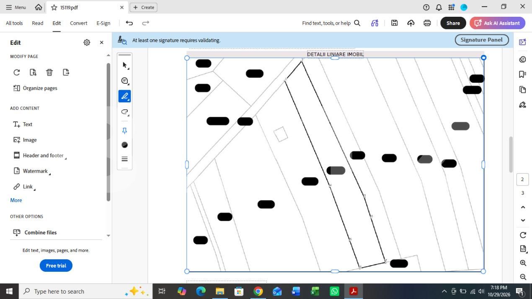The width and height of the screenshot is (532, 299).
Task: Upload file to cloud storage
Action: pyautogui.click(x=411, y=23)
